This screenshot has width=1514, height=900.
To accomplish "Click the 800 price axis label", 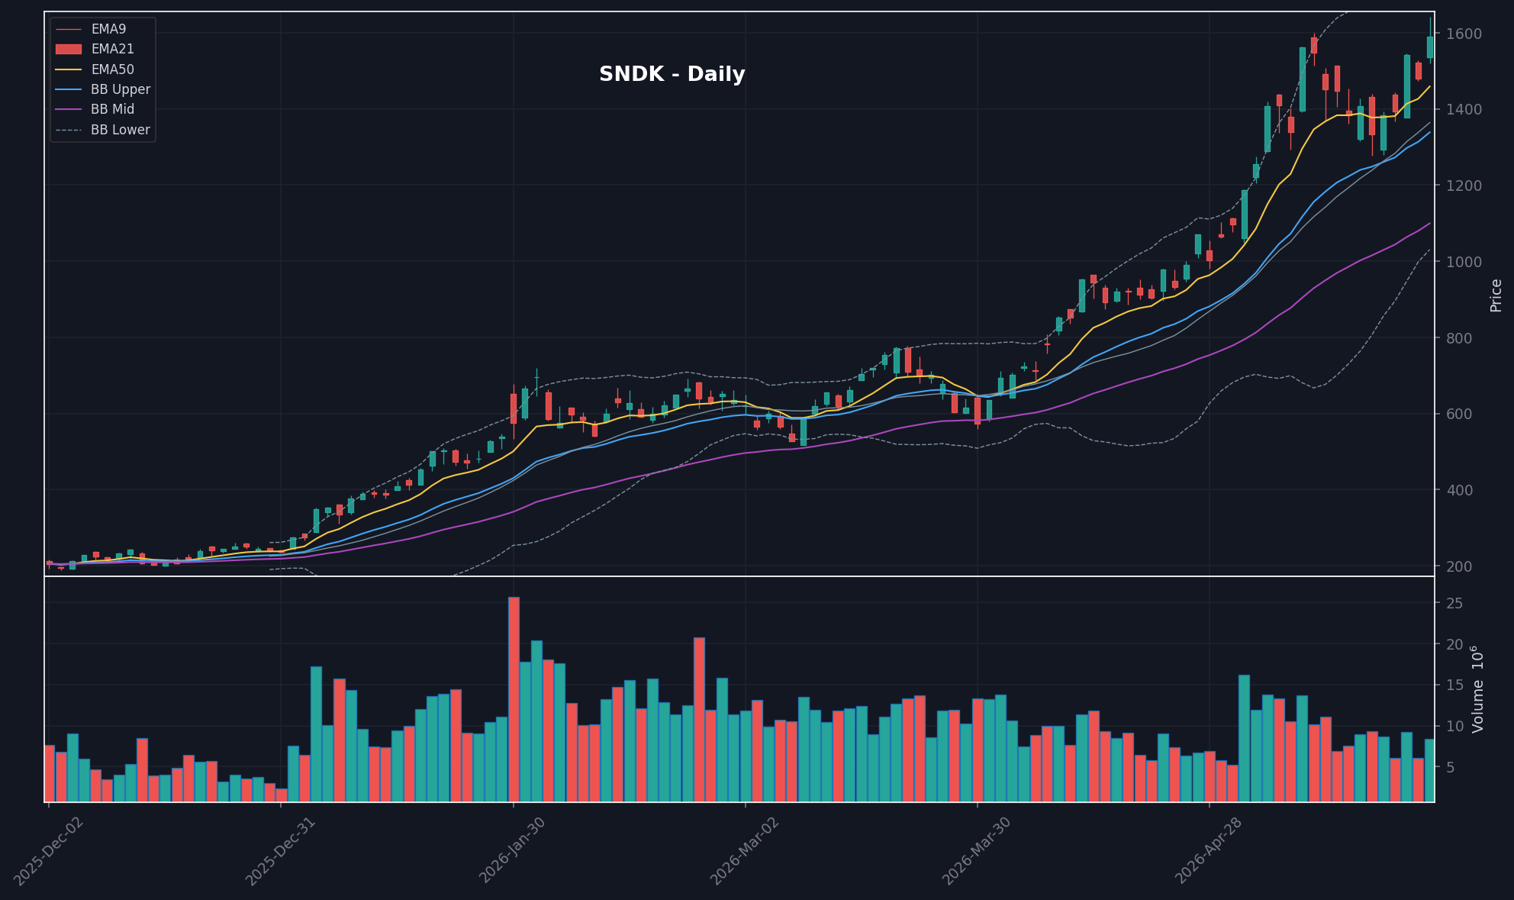I will coord(1460,338).
